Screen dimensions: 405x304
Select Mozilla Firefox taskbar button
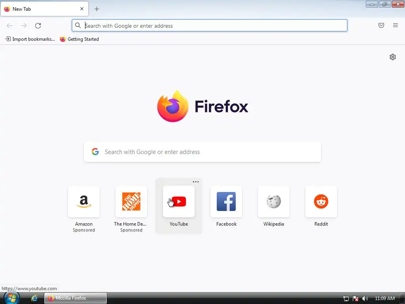click(76, 298)
